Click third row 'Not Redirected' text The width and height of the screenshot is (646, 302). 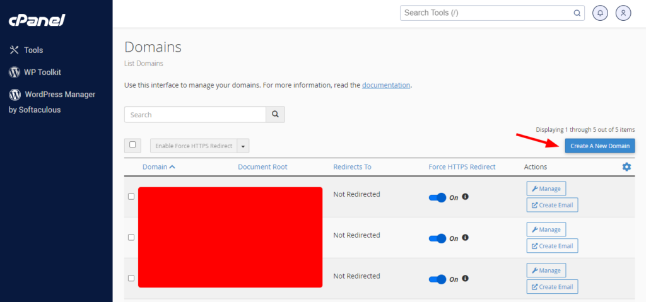tap(357, 276)
